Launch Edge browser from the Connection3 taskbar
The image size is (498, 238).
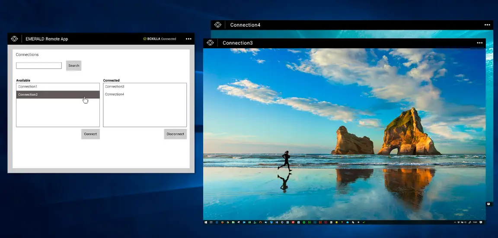coord(217,222)
